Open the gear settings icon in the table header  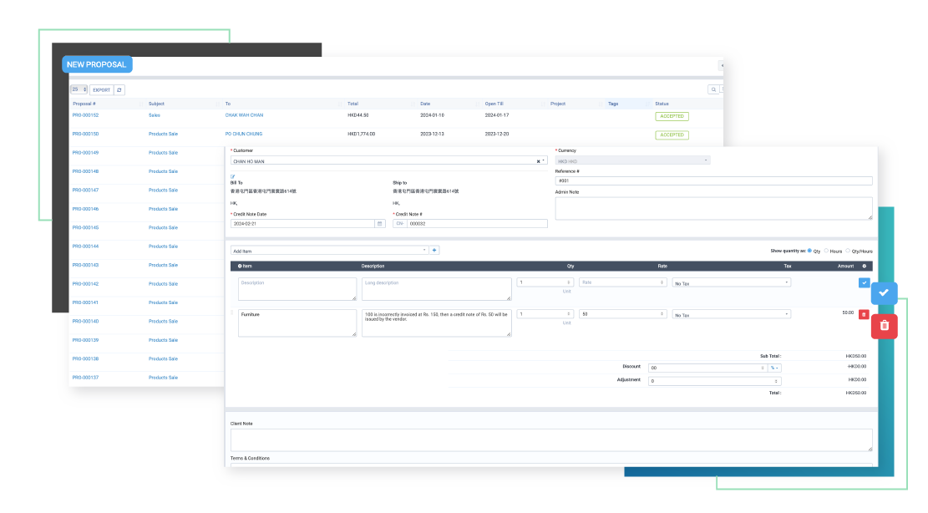(864, 266)
